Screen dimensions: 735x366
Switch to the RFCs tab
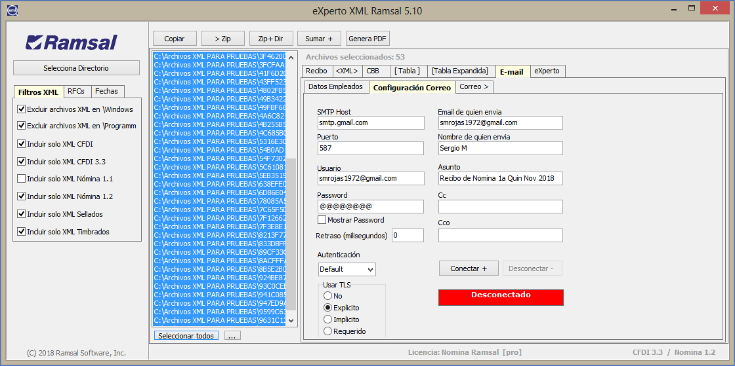(76, 91)
